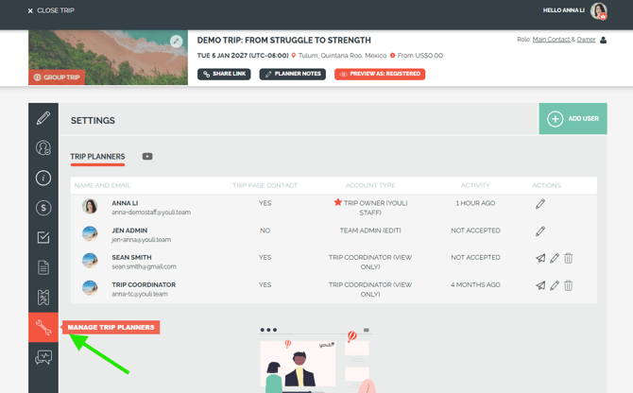Open the video tutorial icon beside Trip Planners
This screenshot has height=393, width=633.
point(147,157)
